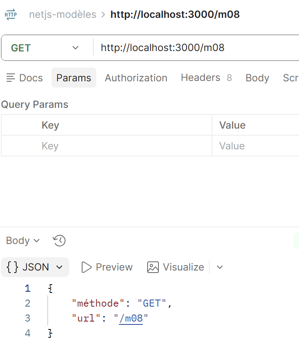Click the HTTP request icon
The width and height of the screenshot is (299, 351).
[x=10, y=15]
